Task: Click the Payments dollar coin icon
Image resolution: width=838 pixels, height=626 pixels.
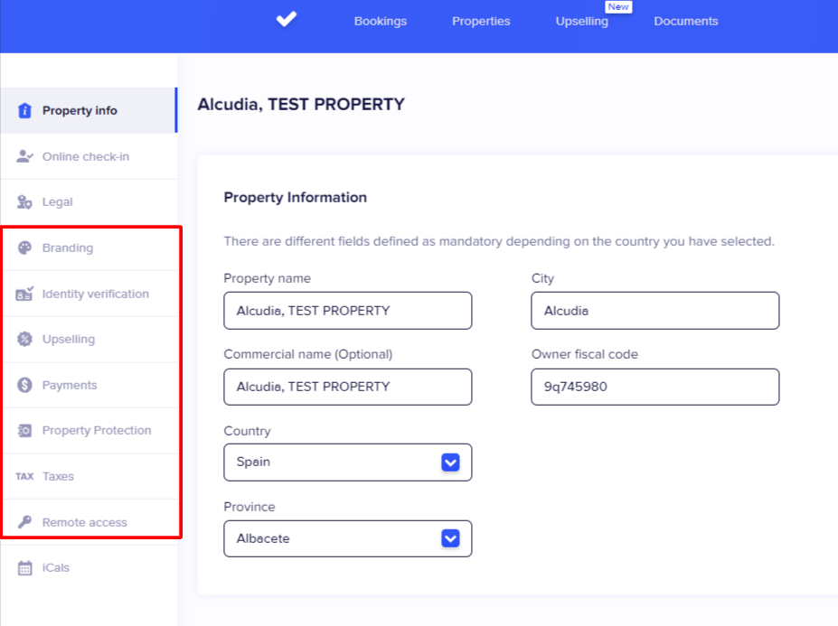Action: click(25, 385)
